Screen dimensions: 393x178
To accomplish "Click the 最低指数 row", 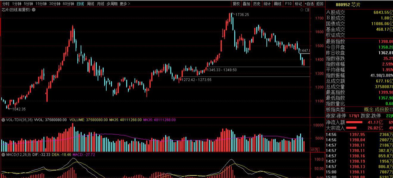I will coord(359,98).
